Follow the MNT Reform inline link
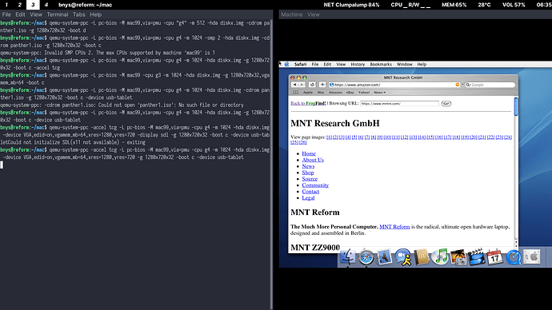552x310 pixels. 394,227
